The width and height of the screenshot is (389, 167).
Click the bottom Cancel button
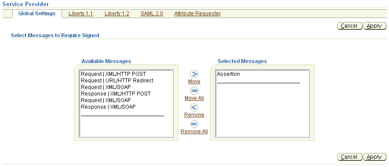click(x=350, y=157)
